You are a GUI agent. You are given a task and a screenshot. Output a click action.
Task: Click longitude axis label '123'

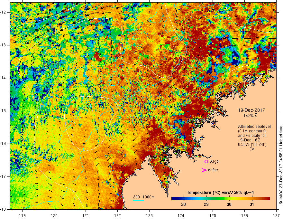[149, 215]
